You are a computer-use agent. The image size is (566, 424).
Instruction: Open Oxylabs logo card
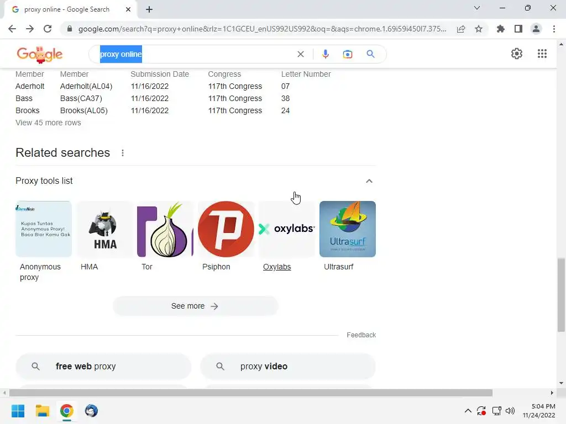coord(287,229)
